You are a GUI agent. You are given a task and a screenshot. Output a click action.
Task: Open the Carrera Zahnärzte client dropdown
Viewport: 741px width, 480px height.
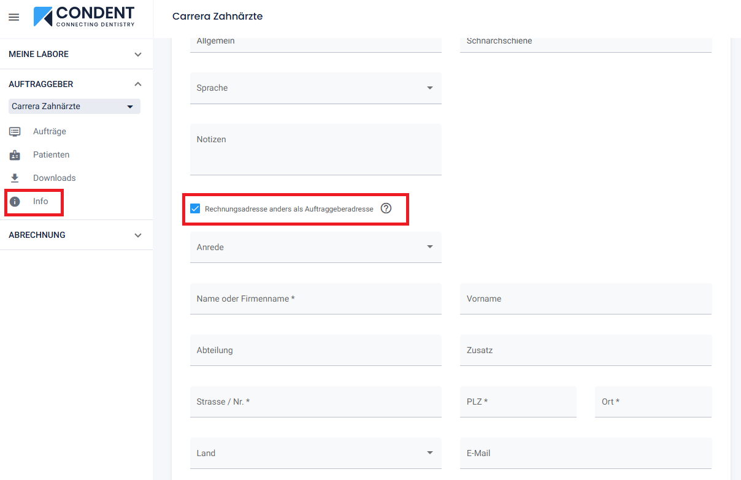(x=74, y=107)
